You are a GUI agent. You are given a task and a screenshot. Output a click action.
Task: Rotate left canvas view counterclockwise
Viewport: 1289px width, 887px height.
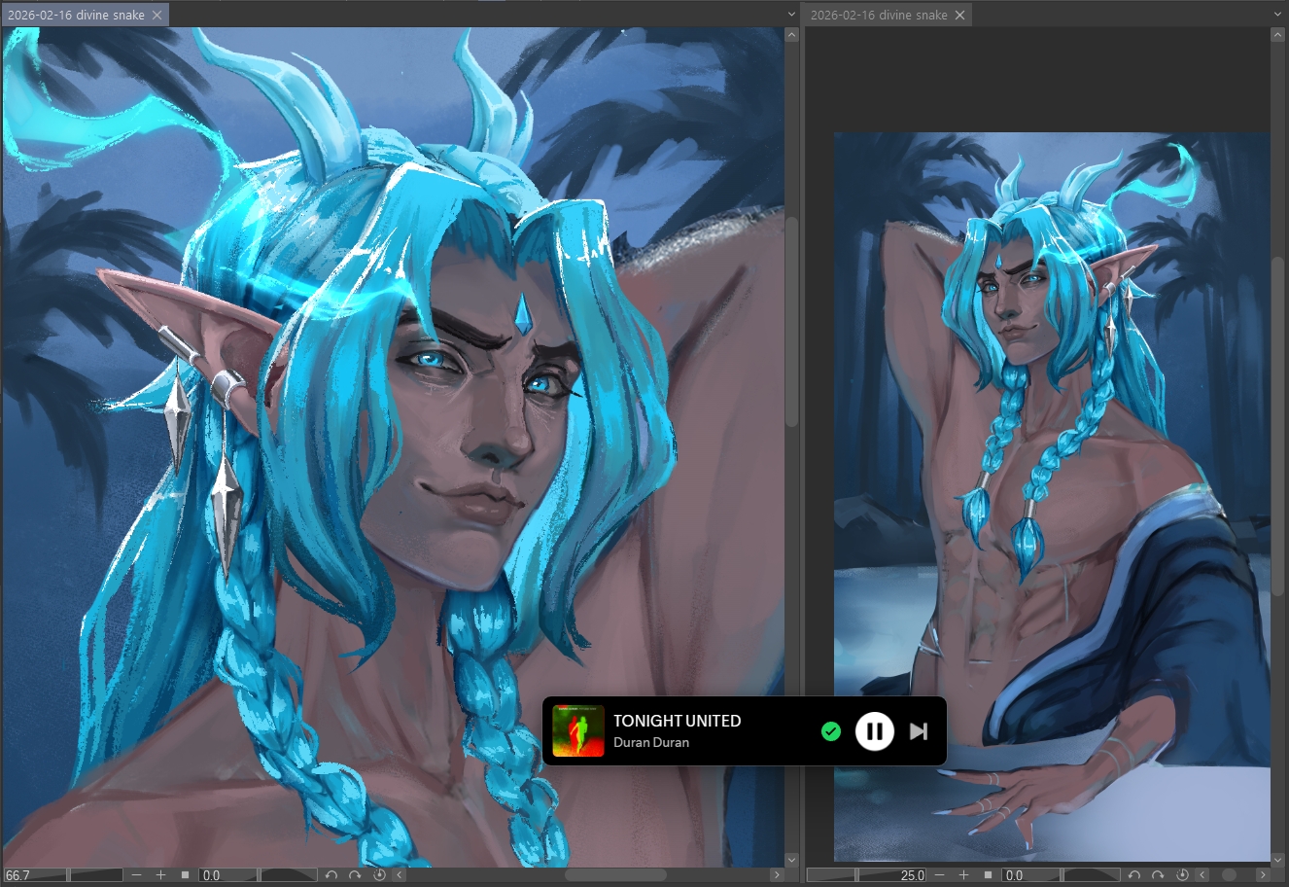331,875
